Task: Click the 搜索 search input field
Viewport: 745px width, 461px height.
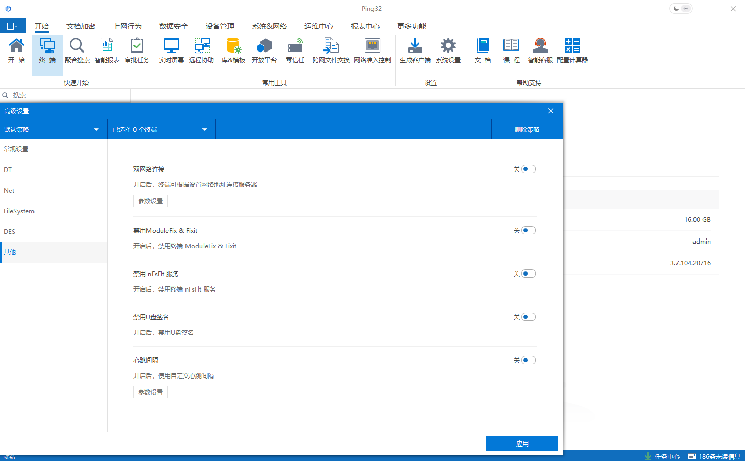Action: pos(67,95)
